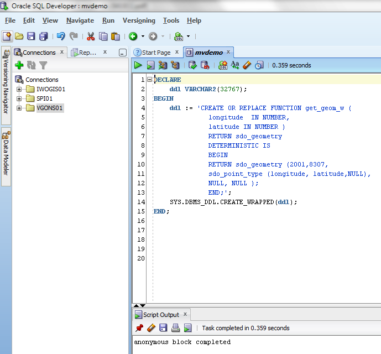Image resolution: width=381 pixels, height=354 pixels.
Task: Expand the SPI01 connection node
Action: (19, 98)
